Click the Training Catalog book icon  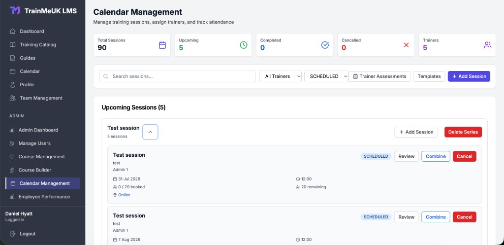(x=12, y=45)
